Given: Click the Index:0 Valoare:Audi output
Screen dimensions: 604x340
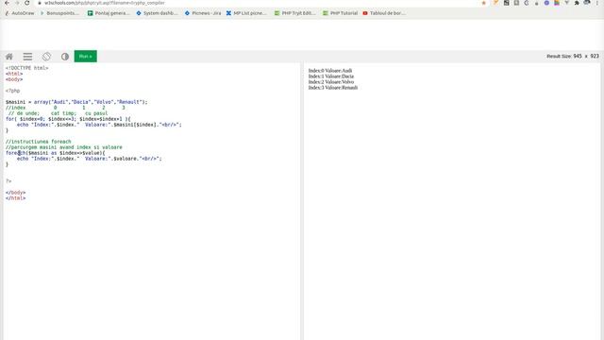Looking at the screenshot, I should [330, 71].
